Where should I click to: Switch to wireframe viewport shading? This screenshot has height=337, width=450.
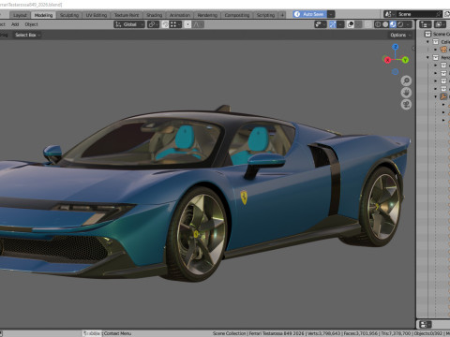[x=378, y=24]
